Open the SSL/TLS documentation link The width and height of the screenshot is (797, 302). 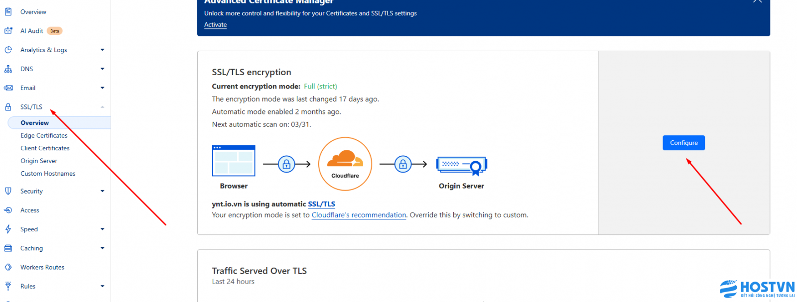coord(321,204)
